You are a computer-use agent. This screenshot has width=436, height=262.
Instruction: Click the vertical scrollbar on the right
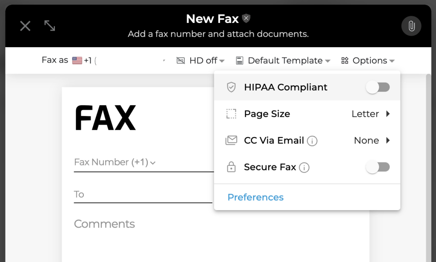(428, 168)
